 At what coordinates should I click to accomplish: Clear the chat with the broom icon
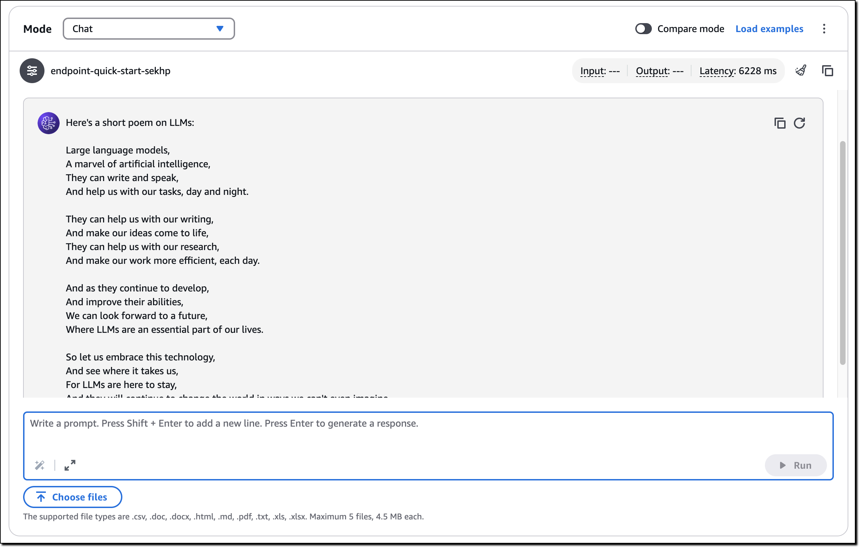801,71
